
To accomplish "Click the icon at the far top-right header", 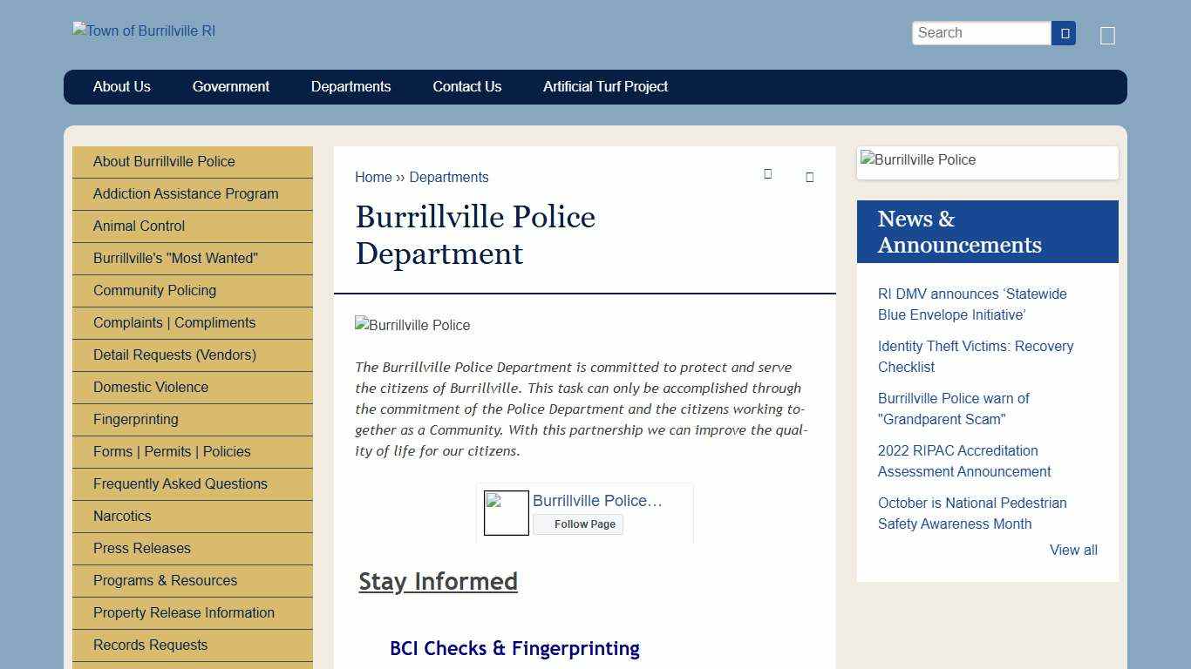I will (1107, 36).
